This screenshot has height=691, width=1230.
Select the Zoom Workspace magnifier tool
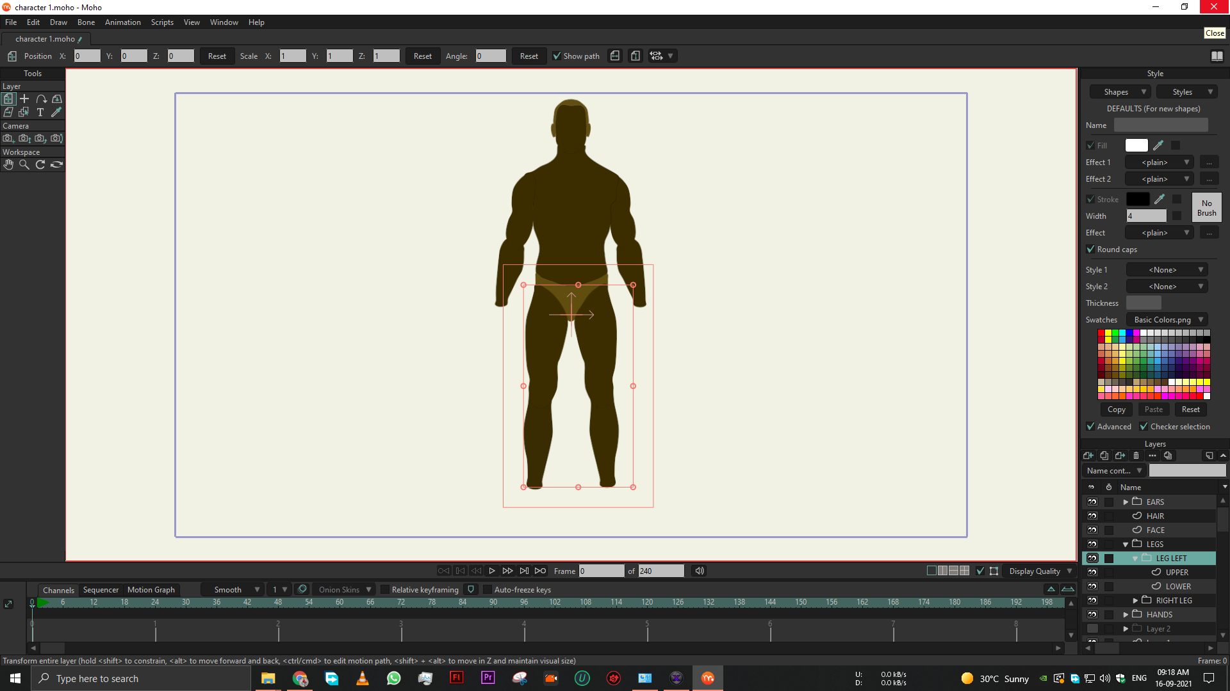tap(24, 164)
